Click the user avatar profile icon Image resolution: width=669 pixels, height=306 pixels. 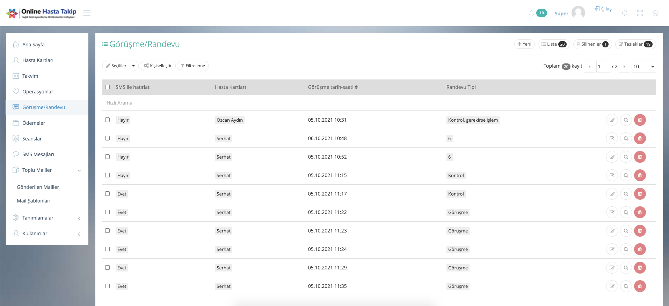click(578, 13)
